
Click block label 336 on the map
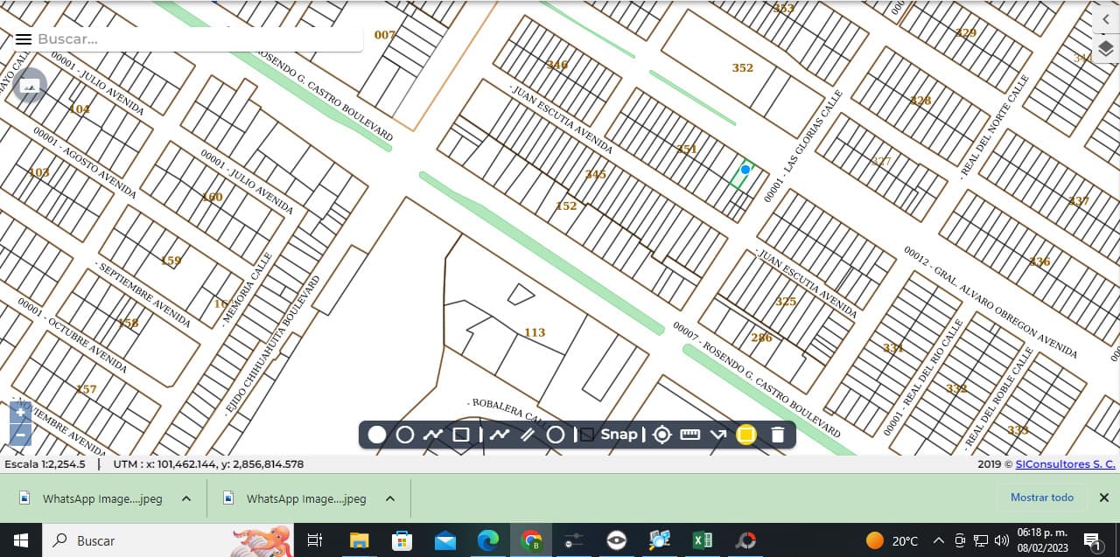coord(1039,261)
